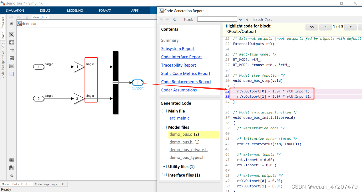The height and width of the screenshot is (192, 362).
Task: Click the report back arrow icon
Action: (161, 19)
